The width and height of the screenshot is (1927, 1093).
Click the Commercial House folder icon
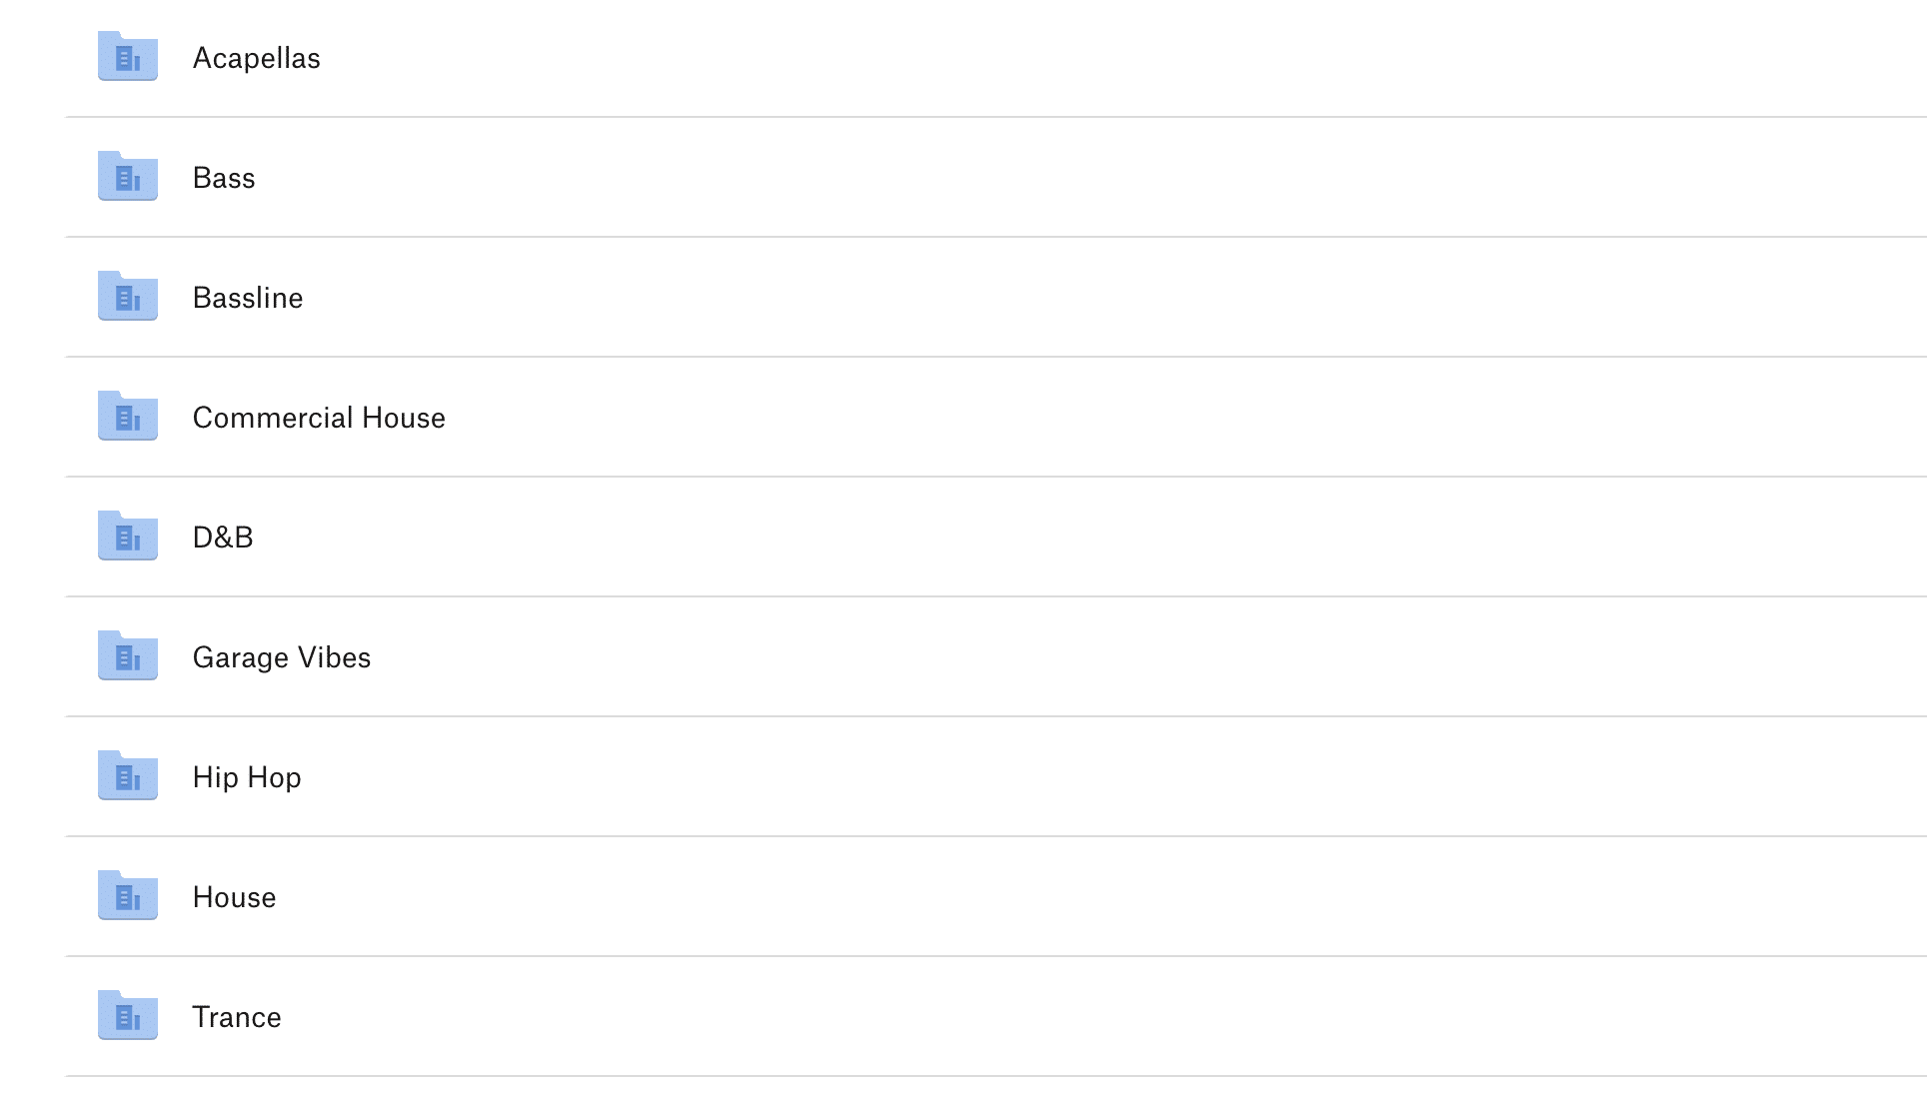[x=128, y=417]
